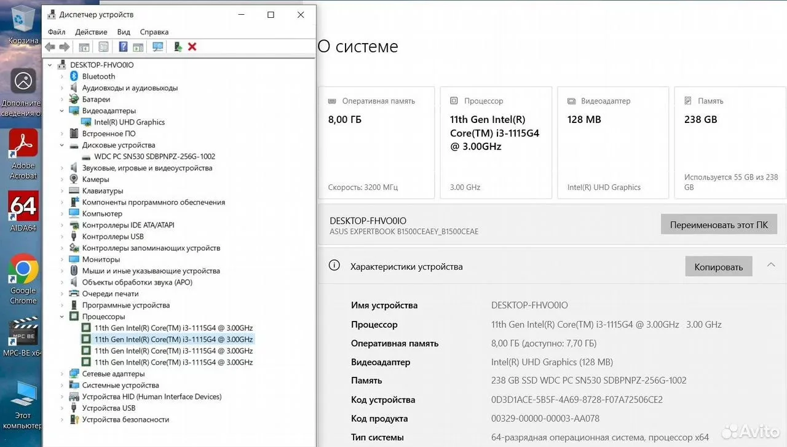Click the Google Chrome desktop shortcut
Image resolution: width=787 pixels, height=447 pixels.
[23, 280]
